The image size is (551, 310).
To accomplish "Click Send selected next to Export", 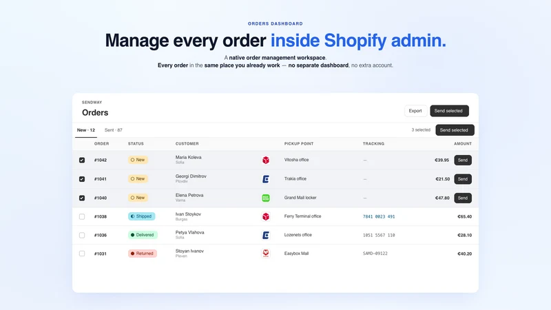I will pos(449,111).
